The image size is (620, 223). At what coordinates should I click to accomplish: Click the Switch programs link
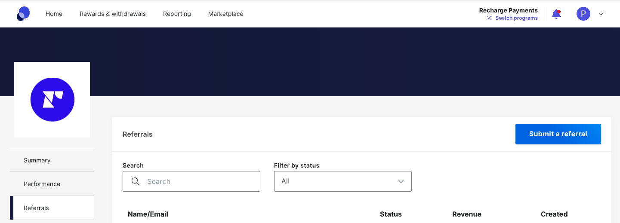pyautogui.click(x=516, y=18)
